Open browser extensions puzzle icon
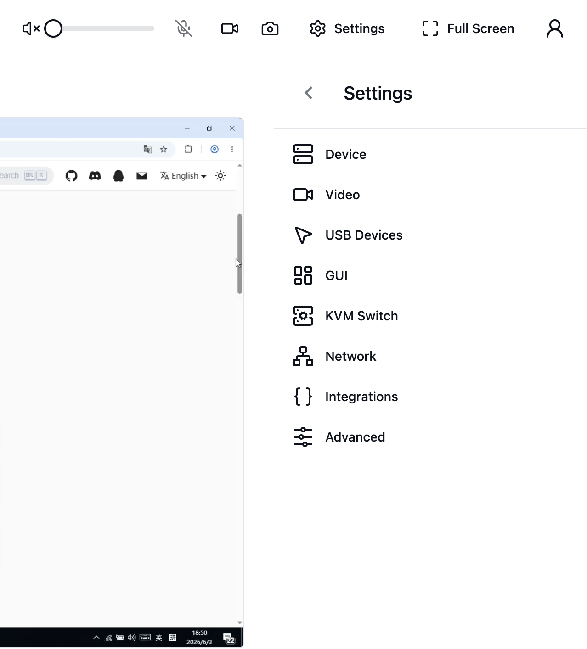Viewport: 587px width, 649px height. click(x=188, y=149)
